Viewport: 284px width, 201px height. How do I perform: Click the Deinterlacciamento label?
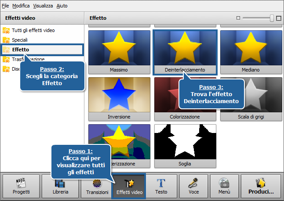coord(185,70)
